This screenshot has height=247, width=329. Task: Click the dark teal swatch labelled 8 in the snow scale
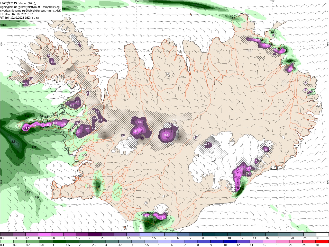tap(209, 234)
